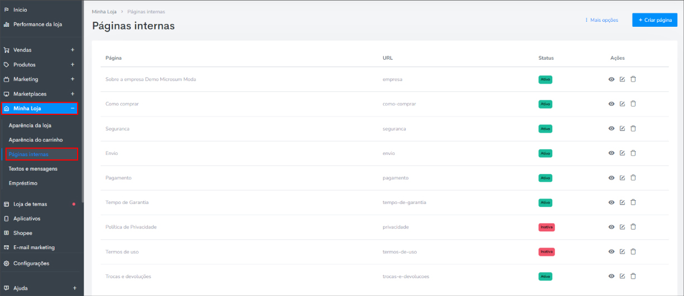The width and height of the screenshot is (684, 296).
Task: Open Aparência da loja submenu item
Action: tap(30, 125)
